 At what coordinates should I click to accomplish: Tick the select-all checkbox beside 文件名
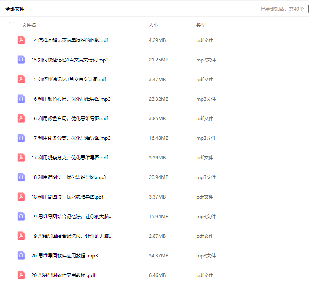[x=12, y=25]
